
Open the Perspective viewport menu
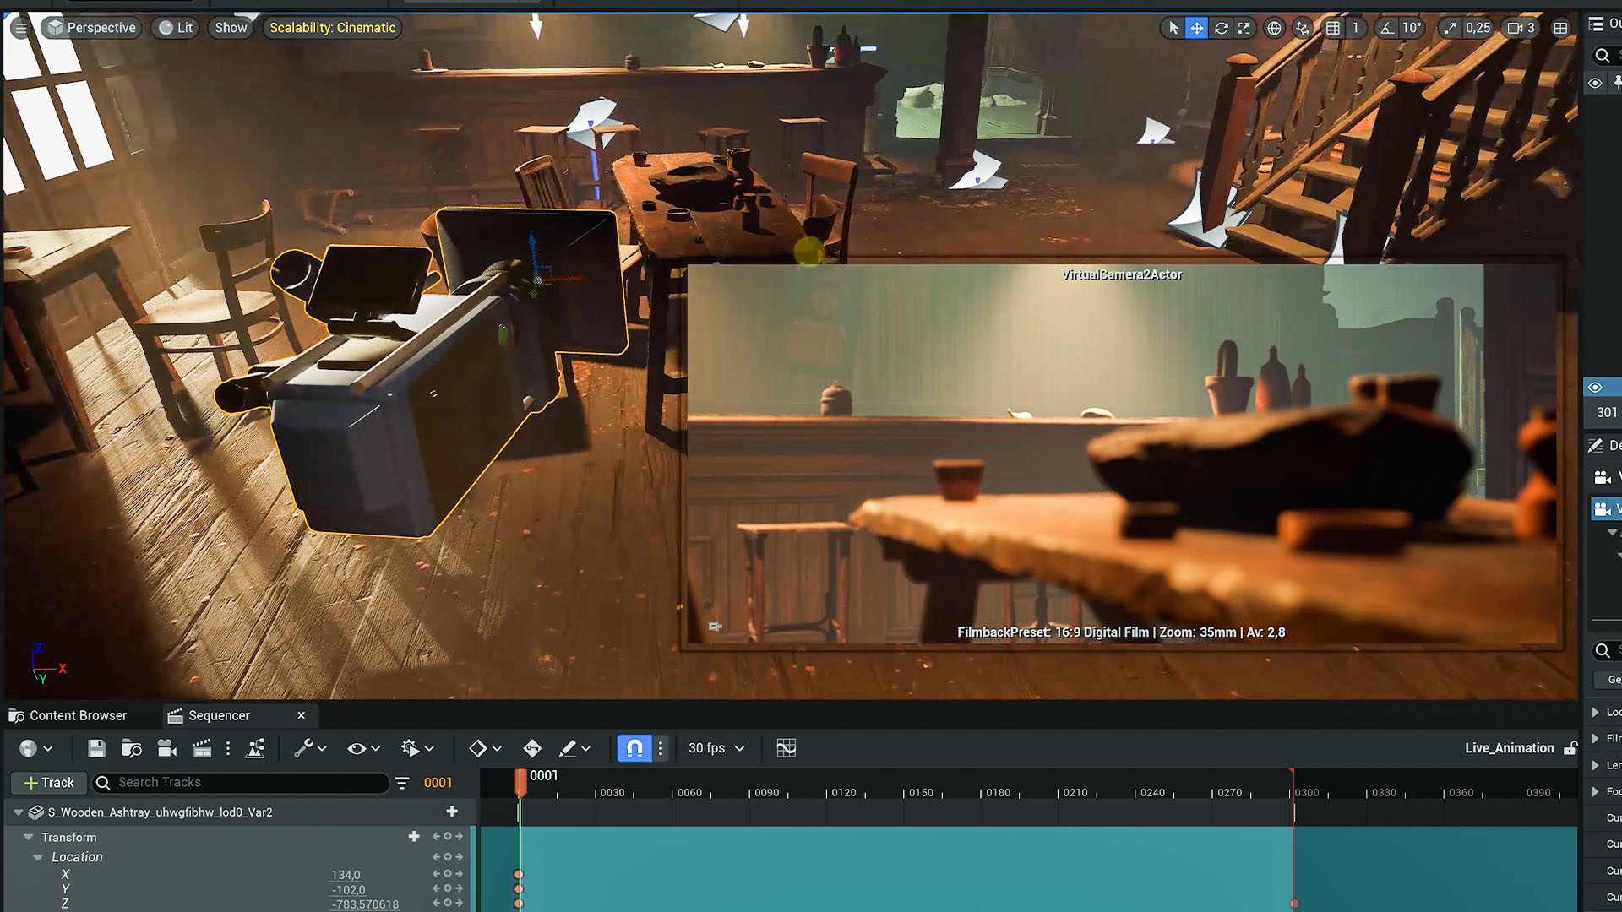[x=91, y=28]
